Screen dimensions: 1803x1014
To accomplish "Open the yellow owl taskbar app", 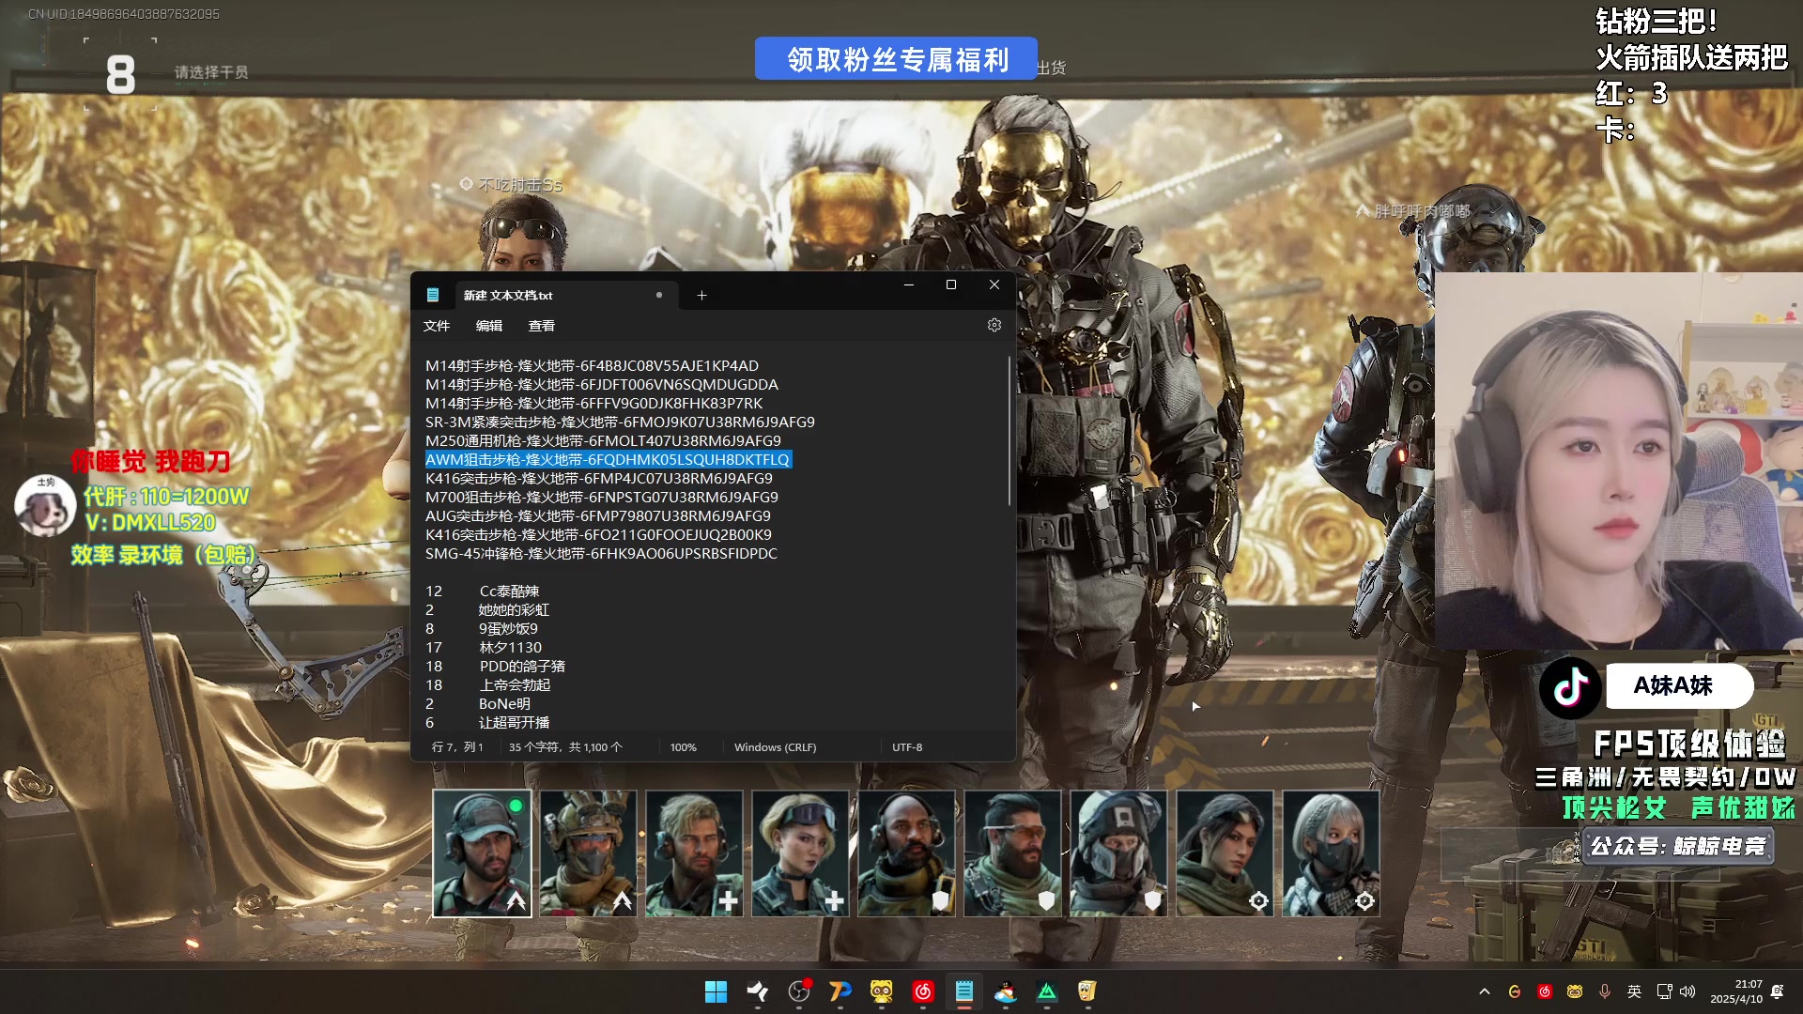I will (882, 991).
